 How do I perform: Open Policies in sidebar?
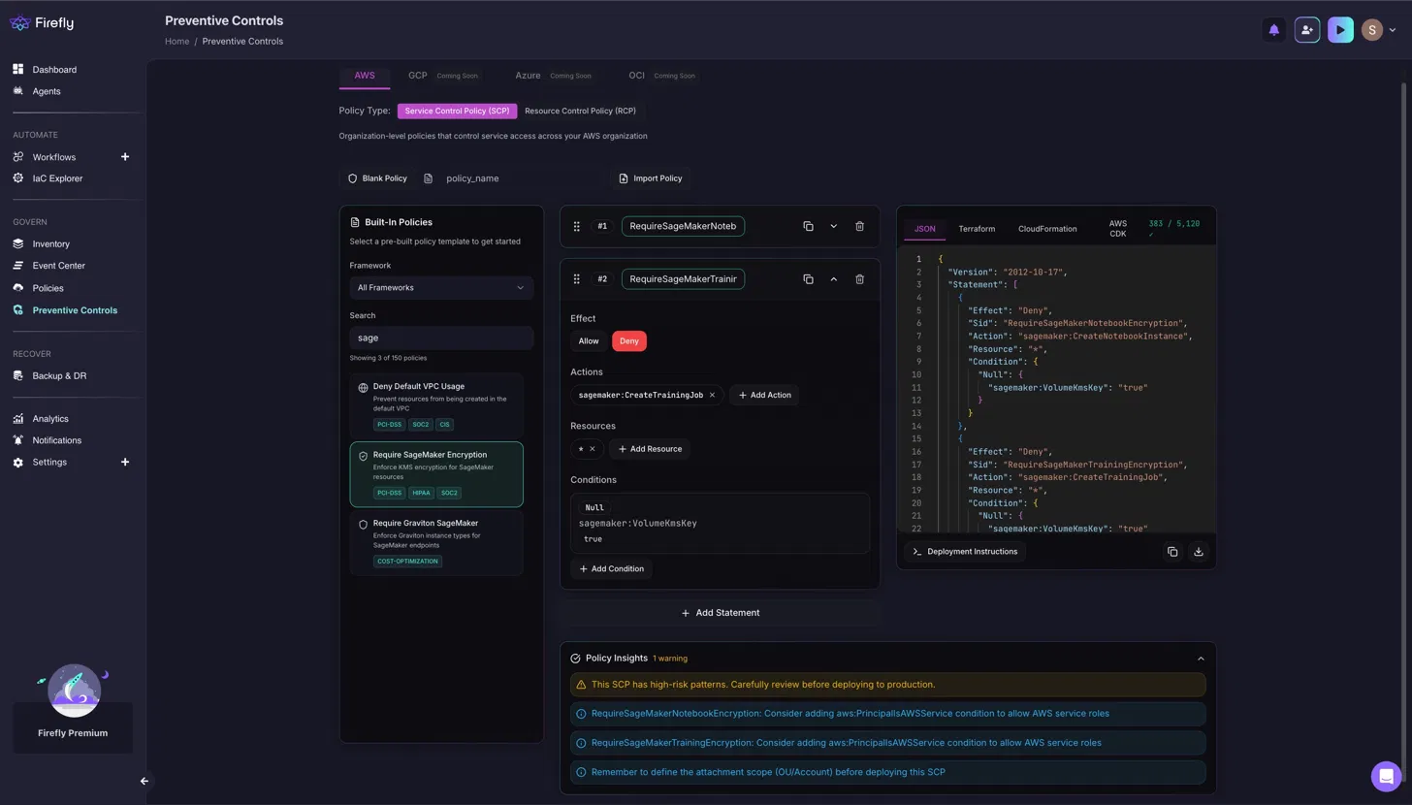pyautogui.click(x=48, y=288)
